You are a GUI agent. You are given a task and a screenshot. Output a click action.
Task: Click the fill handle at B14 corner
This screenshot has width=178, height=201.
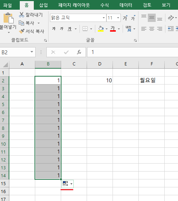point(61,179)
